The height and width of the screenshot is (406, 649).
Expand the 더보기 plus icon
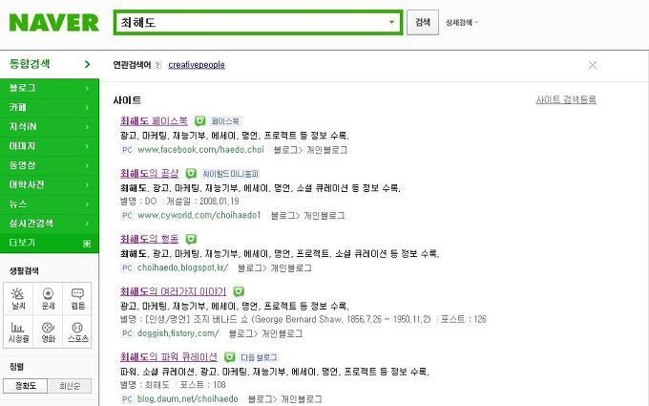tap(87, 244)
